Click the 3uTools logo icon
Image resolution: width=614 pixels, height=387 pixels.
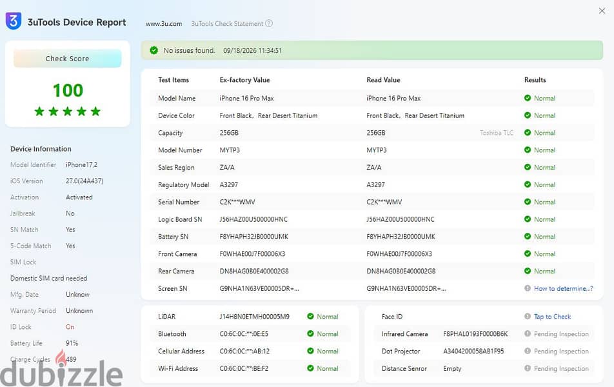tap(14, 21)
